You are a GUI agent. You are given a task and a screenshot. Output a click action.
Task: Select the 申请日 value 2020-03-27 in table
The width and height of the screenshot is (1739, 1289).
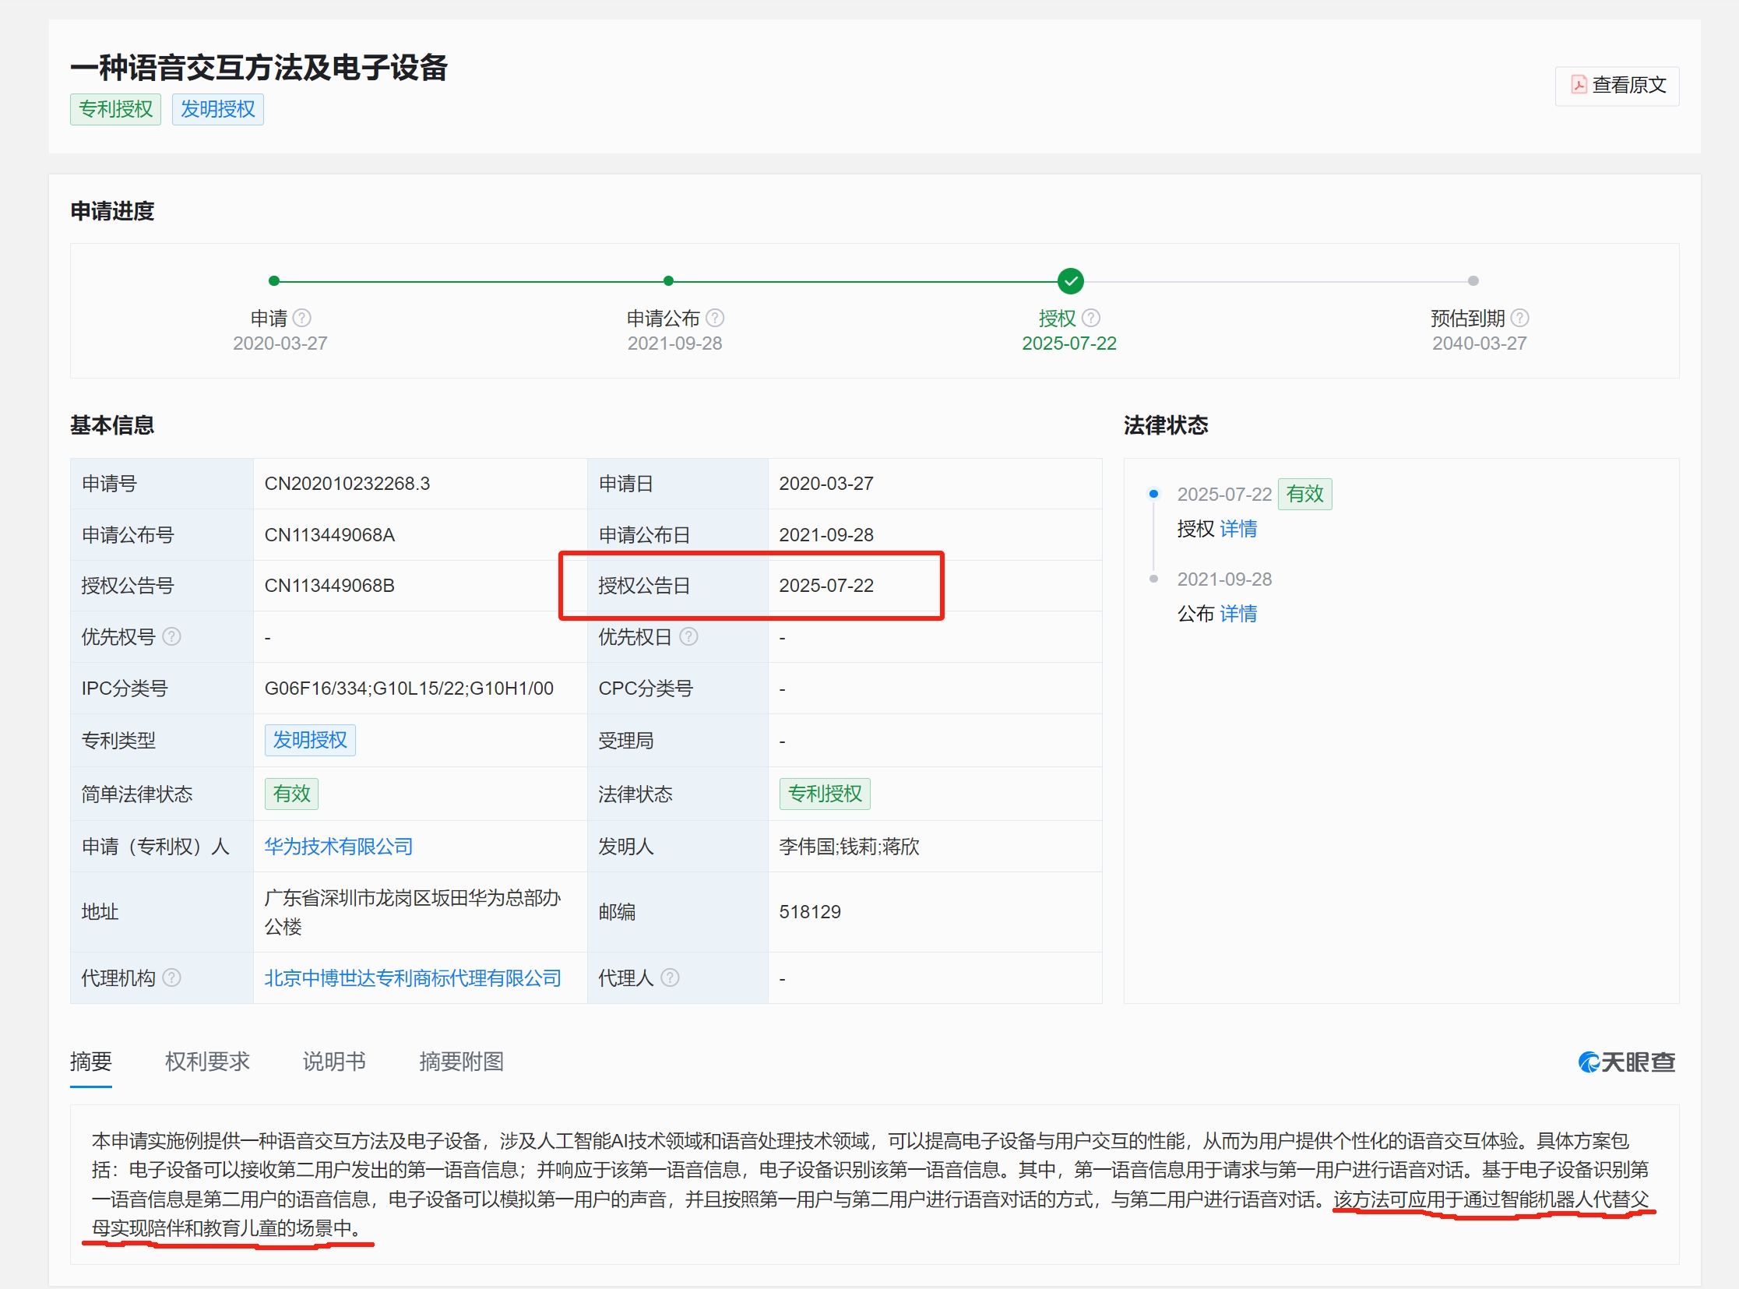[x=826, y=484]
